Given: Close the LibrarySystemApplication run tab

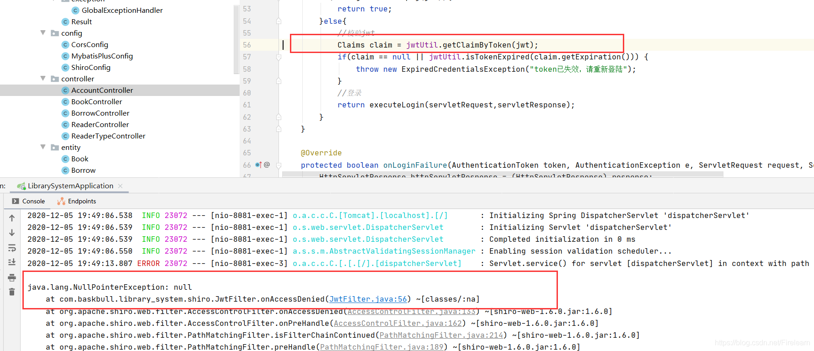Looking at the screenshot, I should point(120,186).
